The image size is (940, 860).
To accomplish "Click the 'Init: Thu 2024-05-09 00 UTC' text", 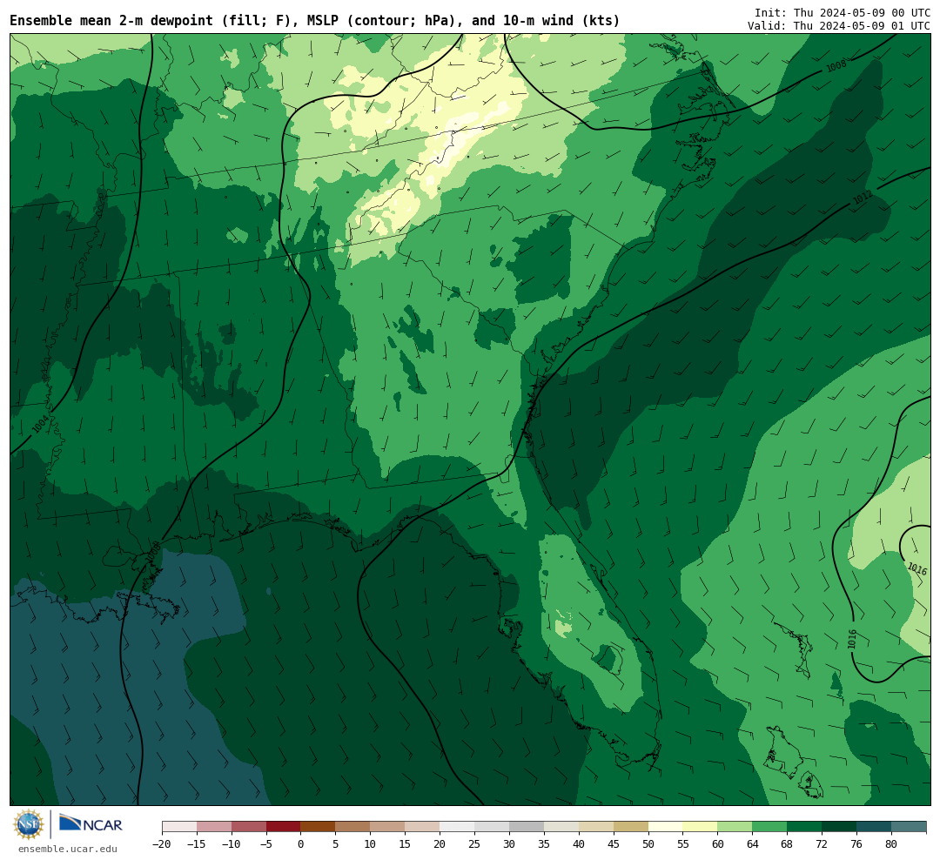I will pos(843,12).
